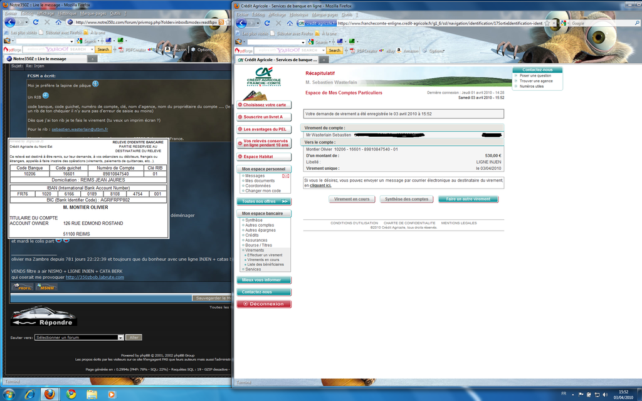Expand Yahoo search box dropdown in Crédit Agricole window

pyautogui.click(x=324, y=50)
